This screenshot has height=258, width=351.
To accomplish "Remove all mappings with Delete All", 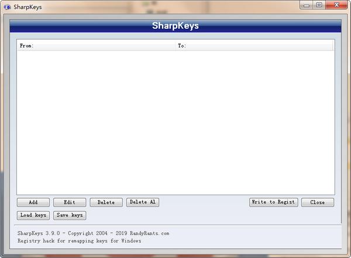I will [143, 202].
